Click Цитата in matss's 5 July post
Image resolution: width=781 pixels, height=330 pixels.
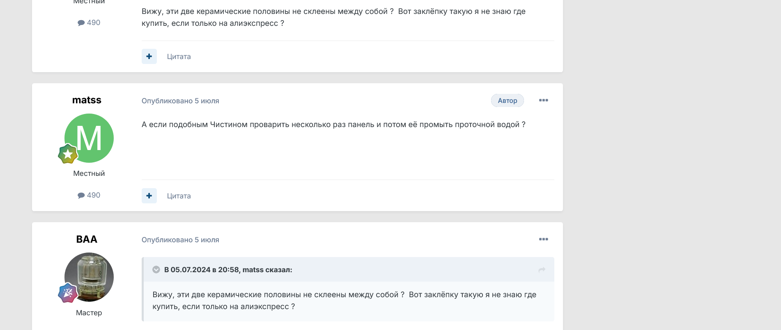pos(179,196)
